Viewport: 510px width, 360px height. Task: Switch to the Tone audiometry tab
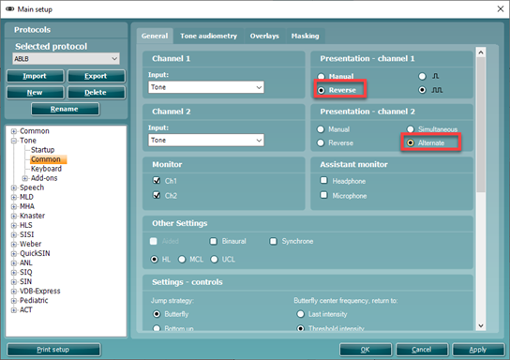(x=208, y=37)
